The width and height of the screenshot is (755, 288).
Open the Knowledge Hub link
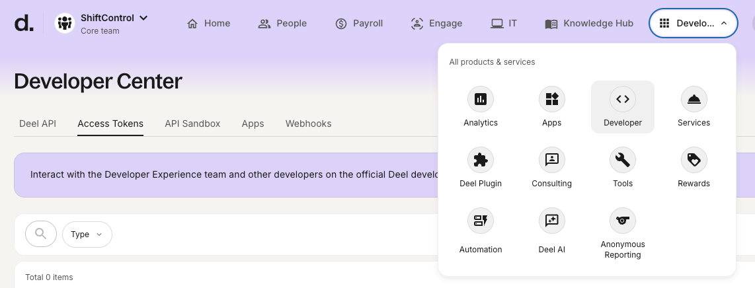tap(589, 23)
